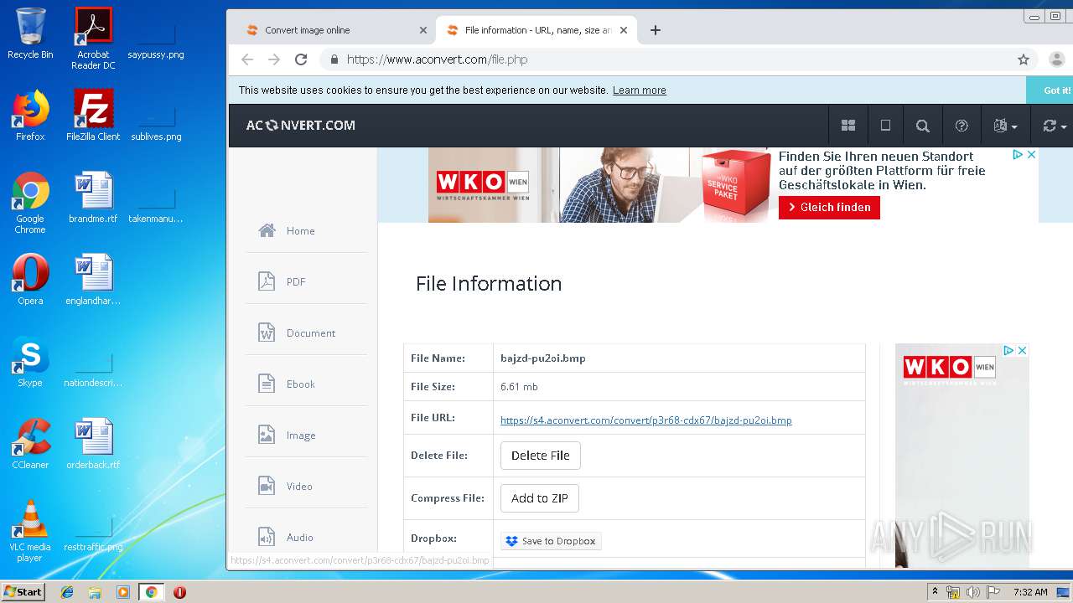
Task: Select Recycle Bin on desktop
Action: pyautogui.click(x=30, y=33)
